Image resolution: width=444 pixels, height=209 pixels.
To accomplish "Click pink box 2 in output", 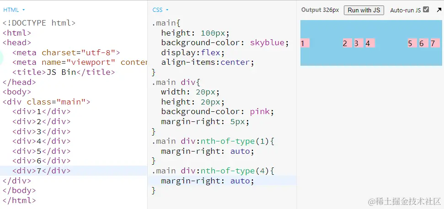I will point(347,43).
